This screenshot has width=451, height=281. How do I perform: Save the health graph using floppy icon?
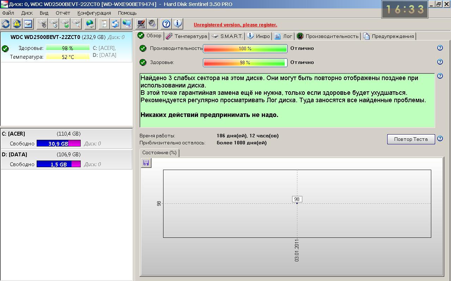coord(146,163)
